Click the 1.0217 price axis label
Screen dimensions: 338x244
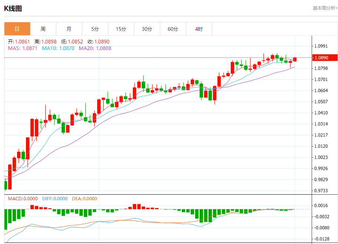pyautogui.click(x=321, y=135)
